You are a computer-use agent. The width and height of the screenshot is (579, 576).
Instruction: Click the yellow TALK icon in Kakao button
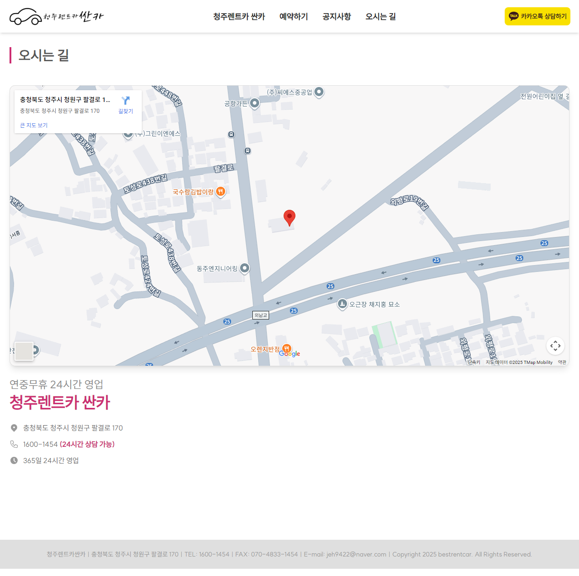(514, 16)
